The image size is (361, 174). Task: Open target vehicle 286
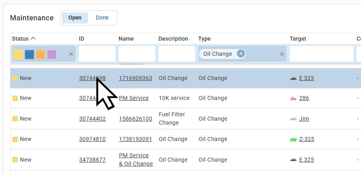pos(304,98)
